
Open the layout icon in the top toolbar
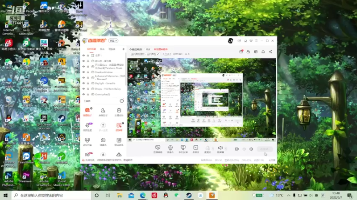(256, 52)
